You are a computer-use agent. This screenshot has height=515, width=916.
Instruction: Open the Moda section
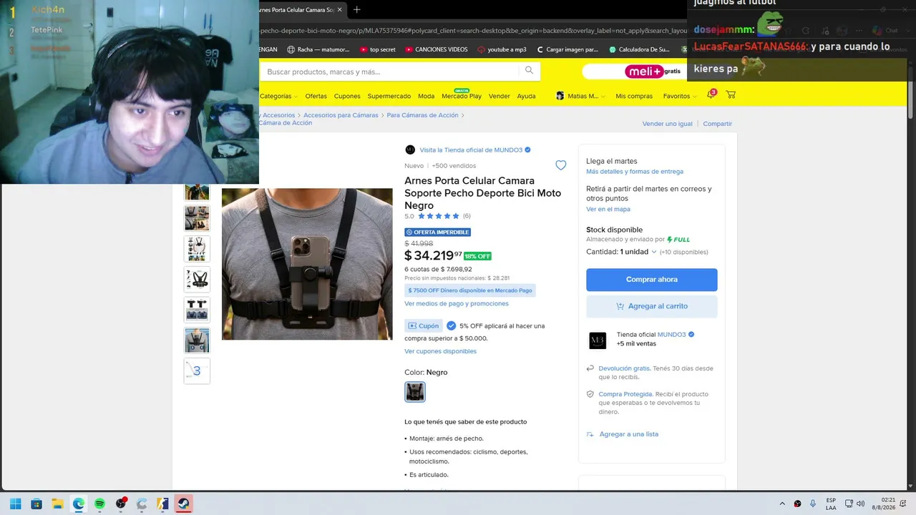point(426,96)
